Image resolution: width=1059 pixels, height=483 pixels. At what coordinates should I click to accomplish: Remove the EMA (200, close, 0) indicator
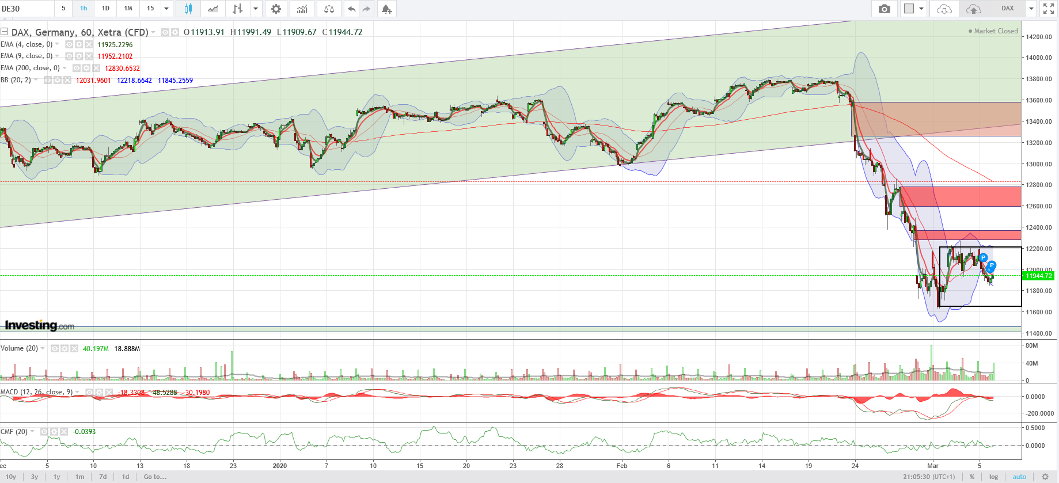coord(96,68)
